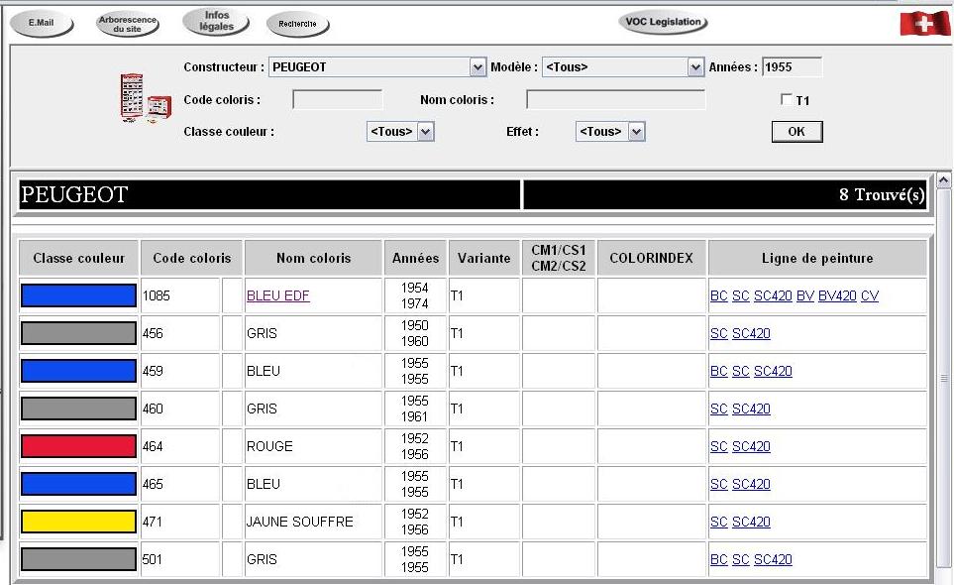
Task: Select the red ROUGE color swatch
Action: [78, 446]
